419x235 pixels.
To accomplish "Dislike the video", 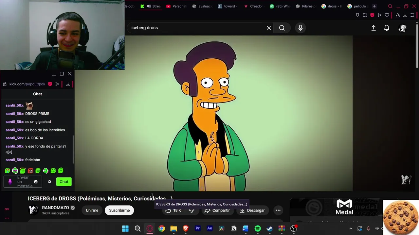I will (x=192, y=211).
